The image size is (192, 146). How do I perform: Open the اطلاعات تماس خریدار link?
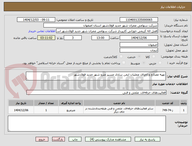[42, 31]
